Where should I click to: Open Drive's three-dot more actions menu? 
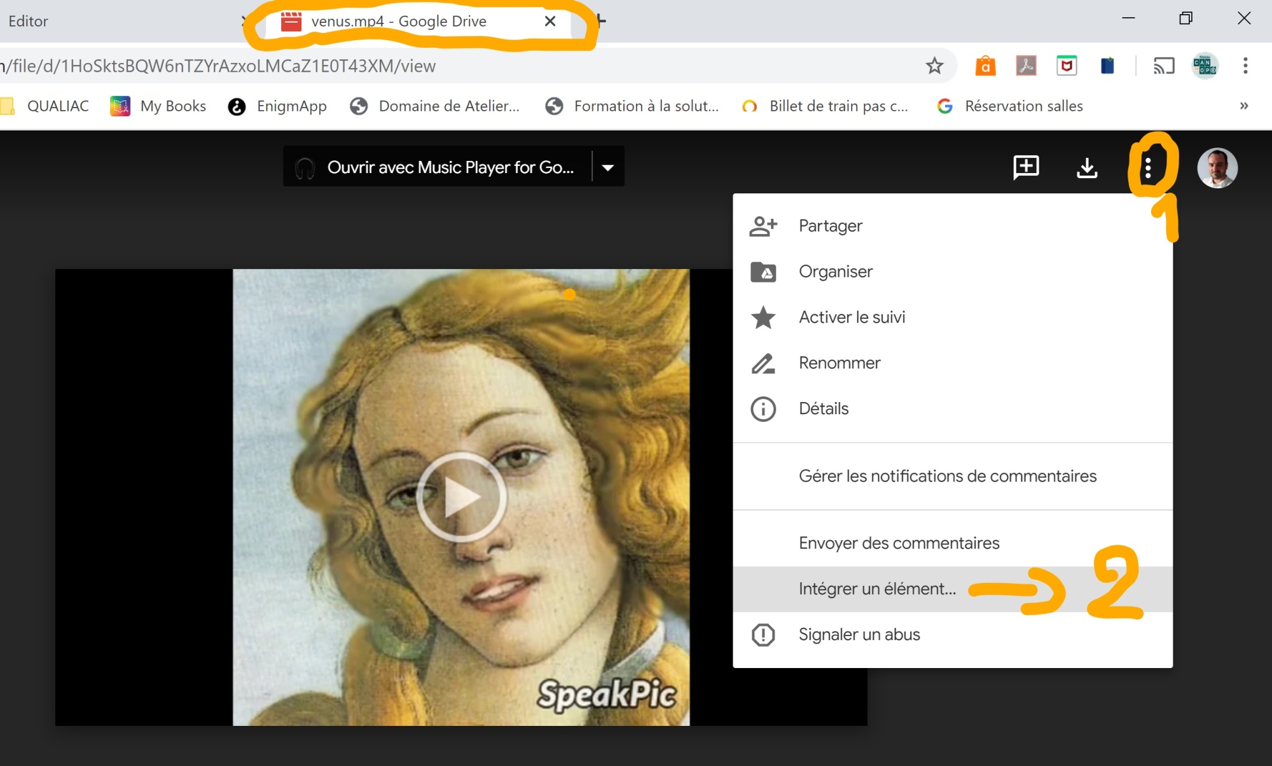tap(1147, 167)
